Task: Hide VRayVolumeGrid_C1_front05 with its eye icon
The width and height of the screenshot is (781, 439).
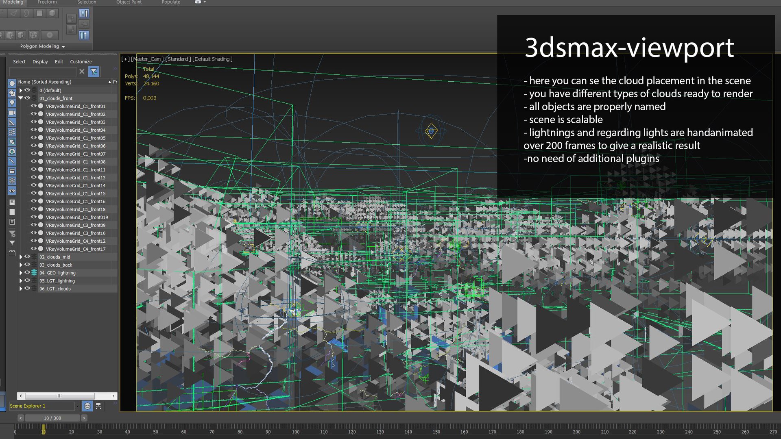Action: [34, 138]
